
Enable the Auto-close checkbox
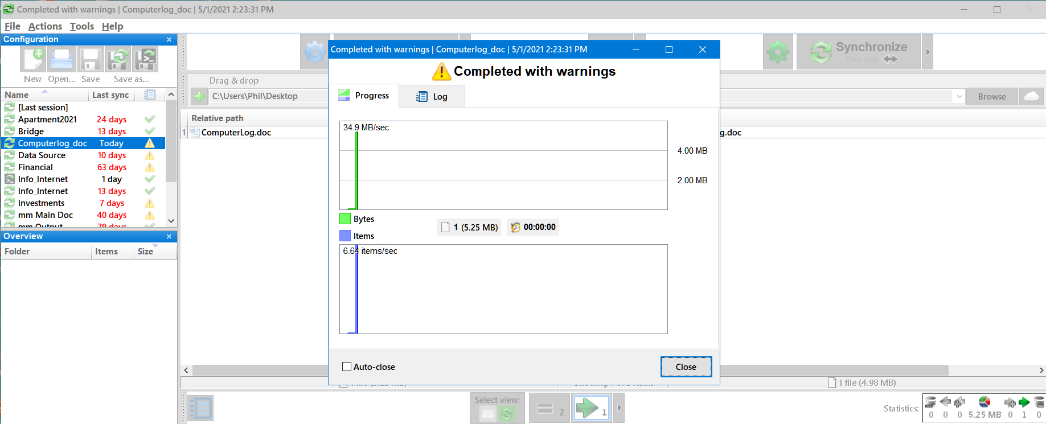[x=347, y=367]
